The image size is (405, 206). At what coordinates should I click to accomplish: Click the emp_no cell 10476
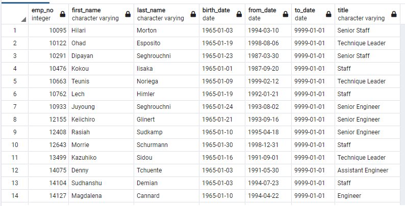[x=48, y=69]
